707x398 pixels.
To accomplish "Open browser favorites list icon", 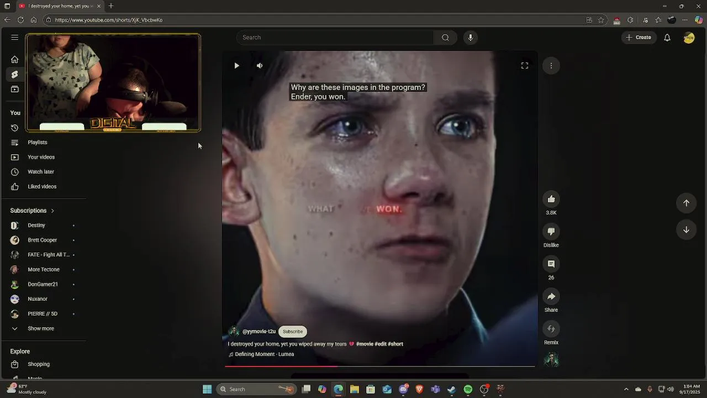I will [658, 20].
